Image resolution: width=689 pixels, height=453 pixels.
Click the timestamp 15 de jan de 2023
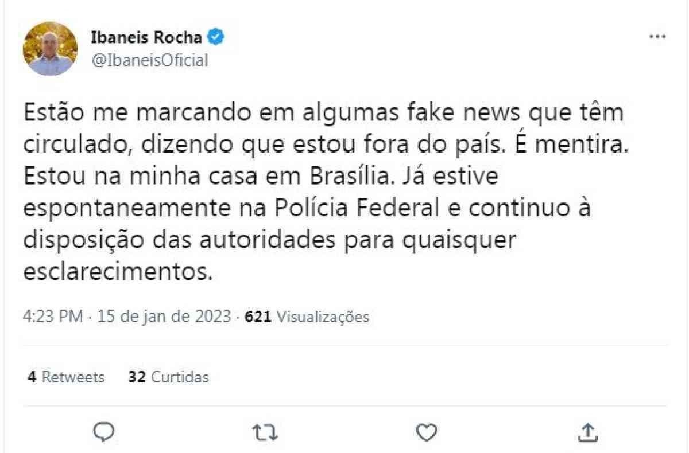165,316
